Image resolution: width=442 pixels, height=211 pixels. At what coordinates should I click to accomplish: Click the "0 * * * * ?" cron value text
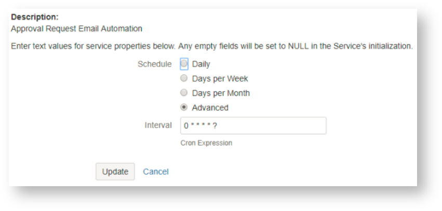click(200, 126)
